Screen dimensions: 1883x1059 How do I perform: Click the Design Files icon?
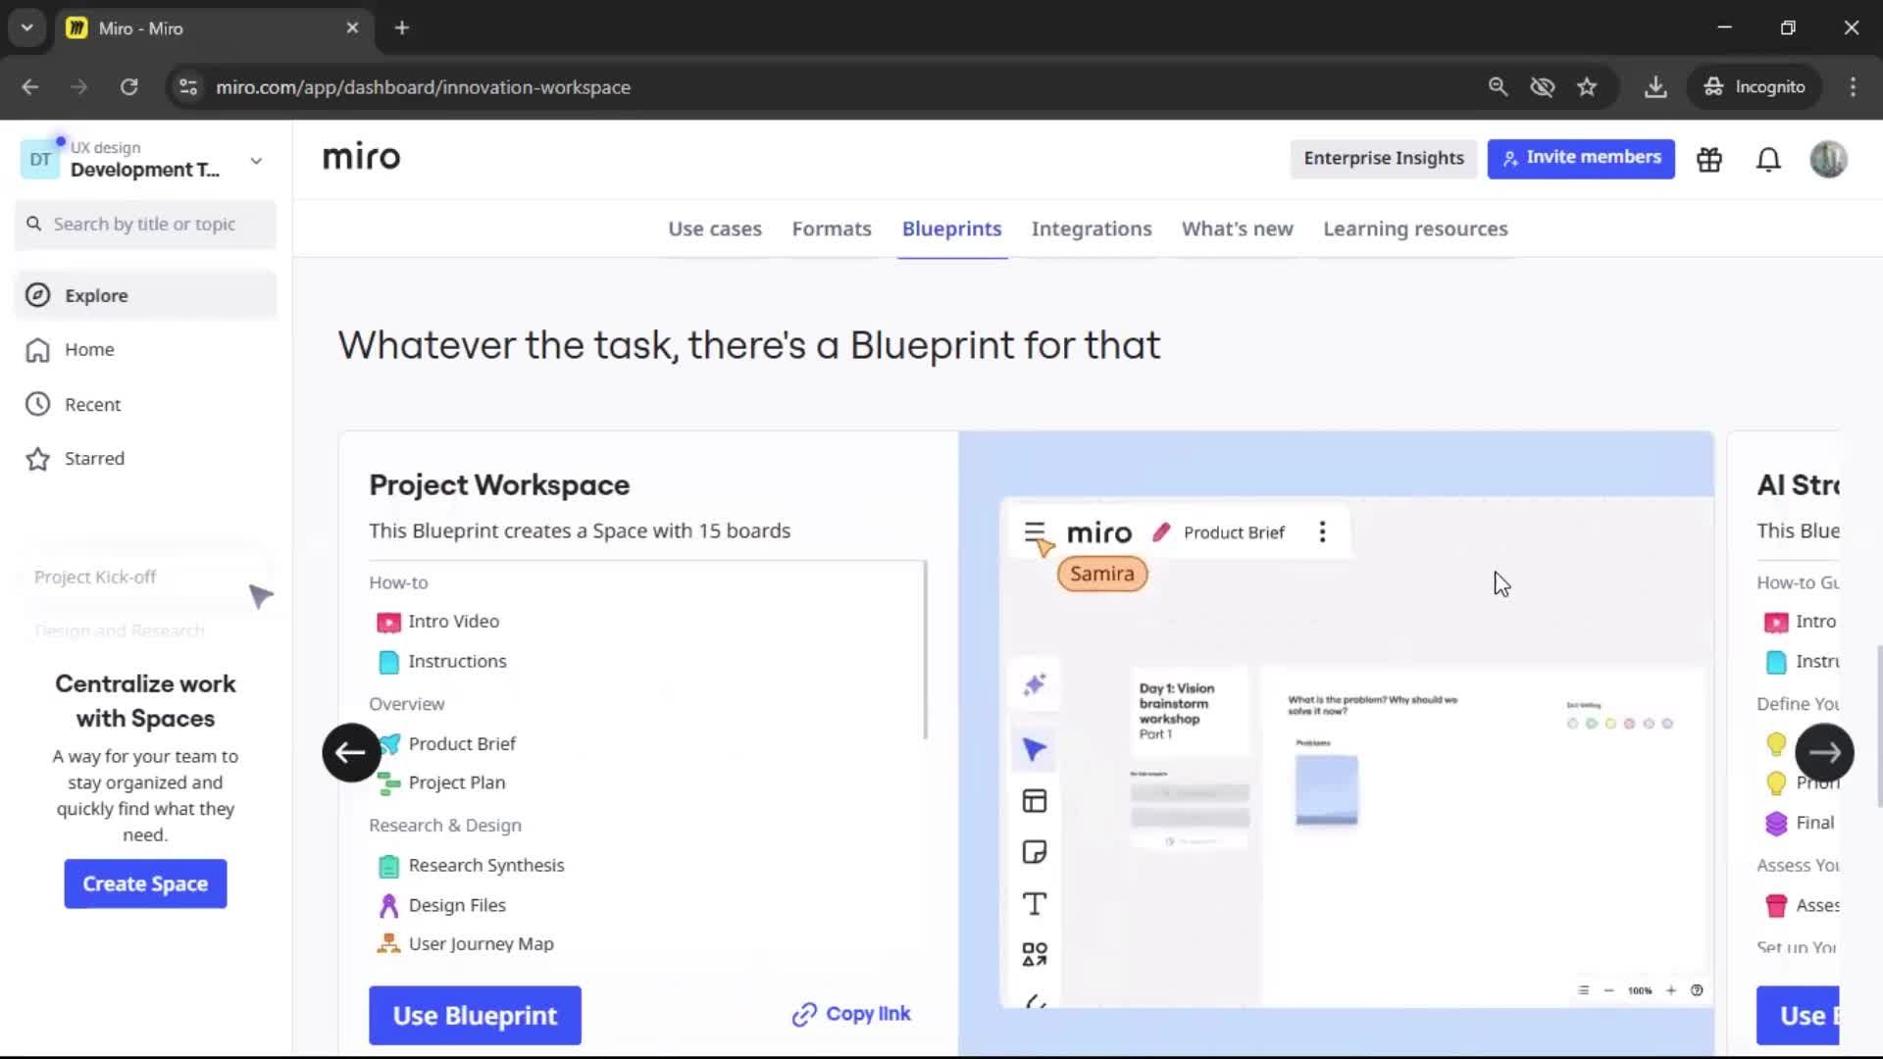pyautogui.click(x=388, y=906)
